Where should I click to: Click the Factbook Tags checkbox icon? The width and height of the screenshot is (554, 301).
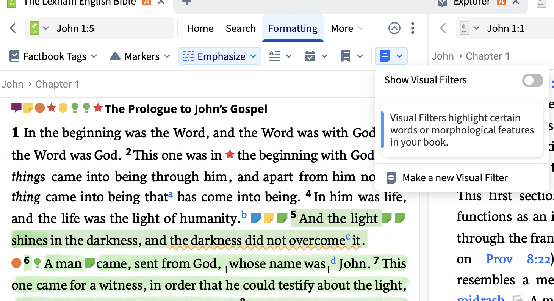(x=14, y=56)
